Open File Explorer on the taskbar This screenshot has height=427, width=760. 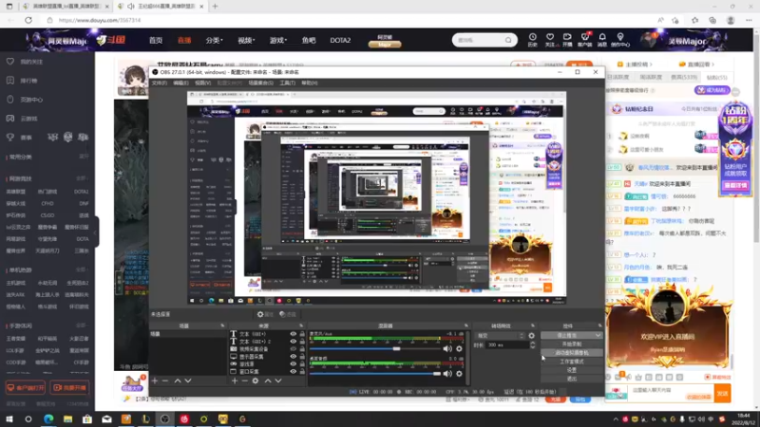[67, 418]
